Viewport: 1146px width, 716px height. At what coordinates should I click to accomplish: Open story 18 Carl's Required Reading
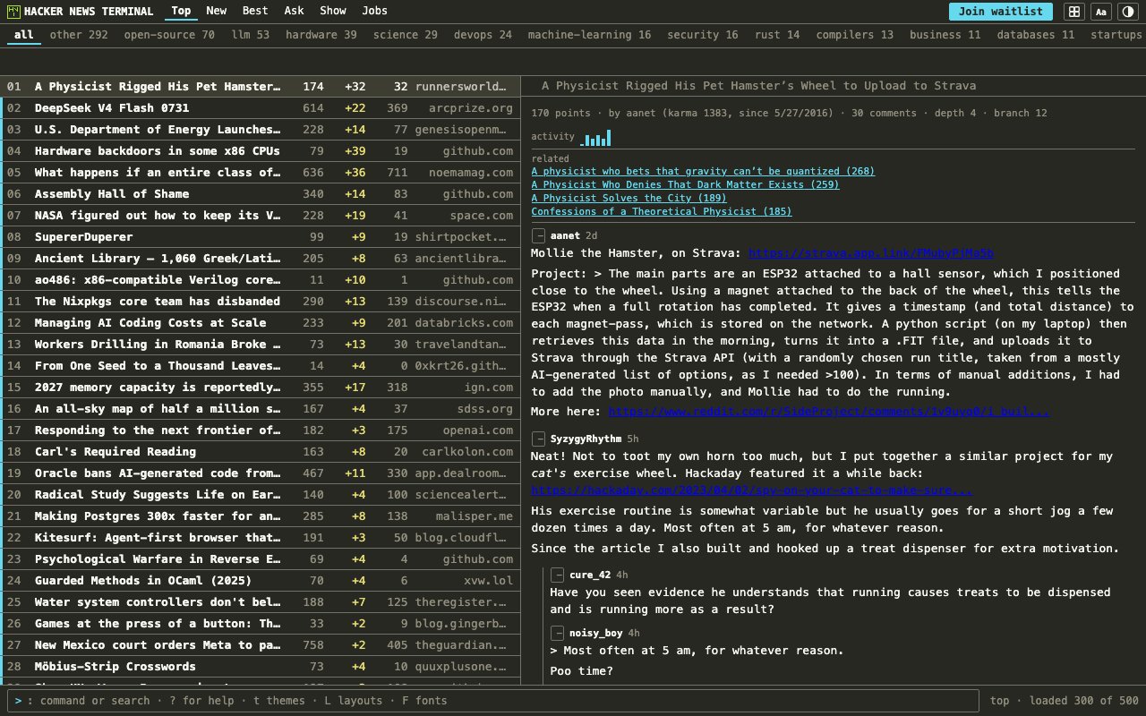coord(260,452)
